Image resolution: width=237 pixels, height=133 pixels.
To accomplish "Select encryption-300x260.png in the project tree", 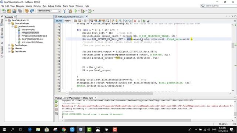I will click(32, 42).
